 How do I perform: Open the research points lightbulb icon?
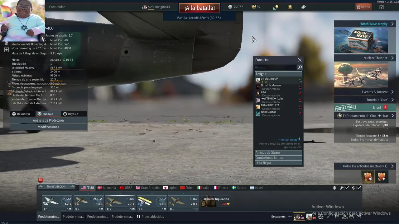tap(276, 7)
